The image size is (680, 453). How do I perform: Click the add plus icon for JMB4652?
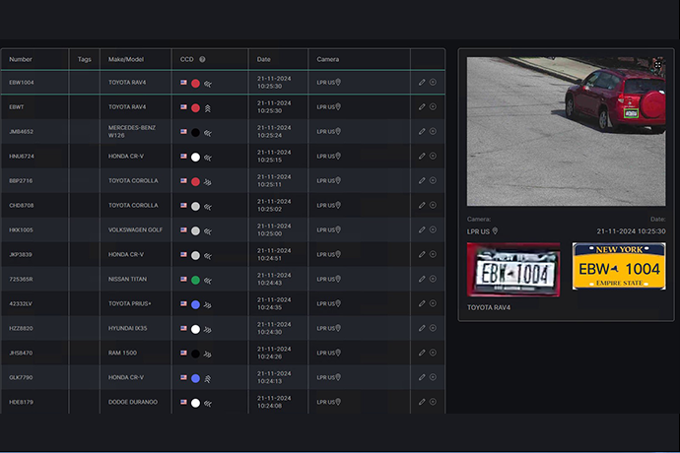[433, 132]
